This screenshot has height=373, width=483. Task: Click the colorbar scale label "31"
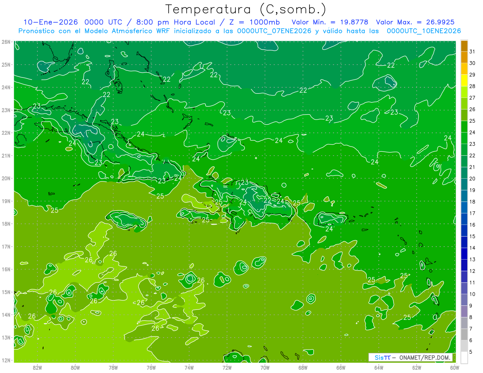[x=473, y=52]
